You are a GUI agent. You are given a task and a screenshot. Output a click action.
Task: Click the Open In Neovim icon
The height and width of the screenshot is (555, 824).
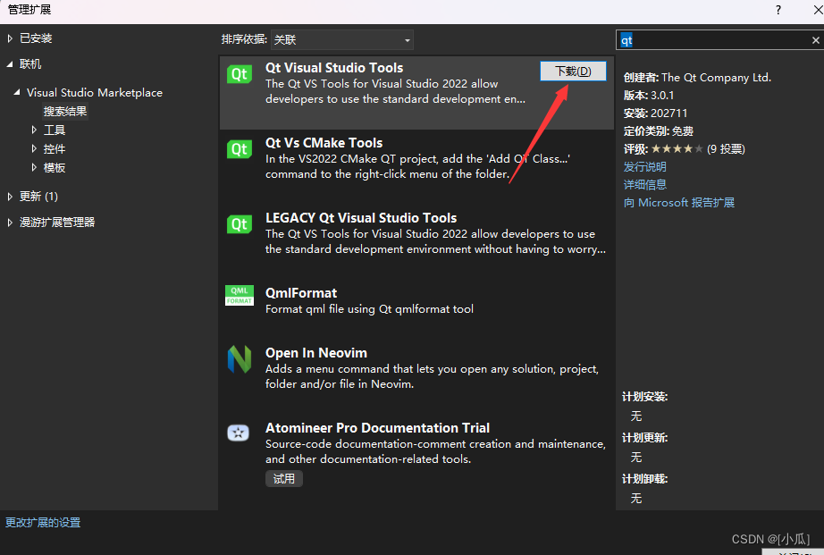click(x=240, y=359)
